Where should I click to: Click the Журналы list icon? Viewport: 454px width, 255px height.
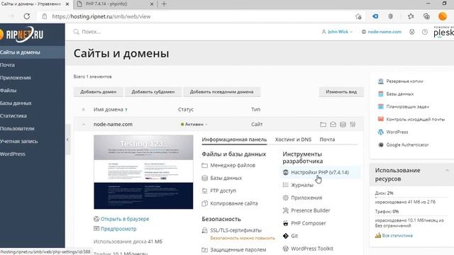coord(285,185)
